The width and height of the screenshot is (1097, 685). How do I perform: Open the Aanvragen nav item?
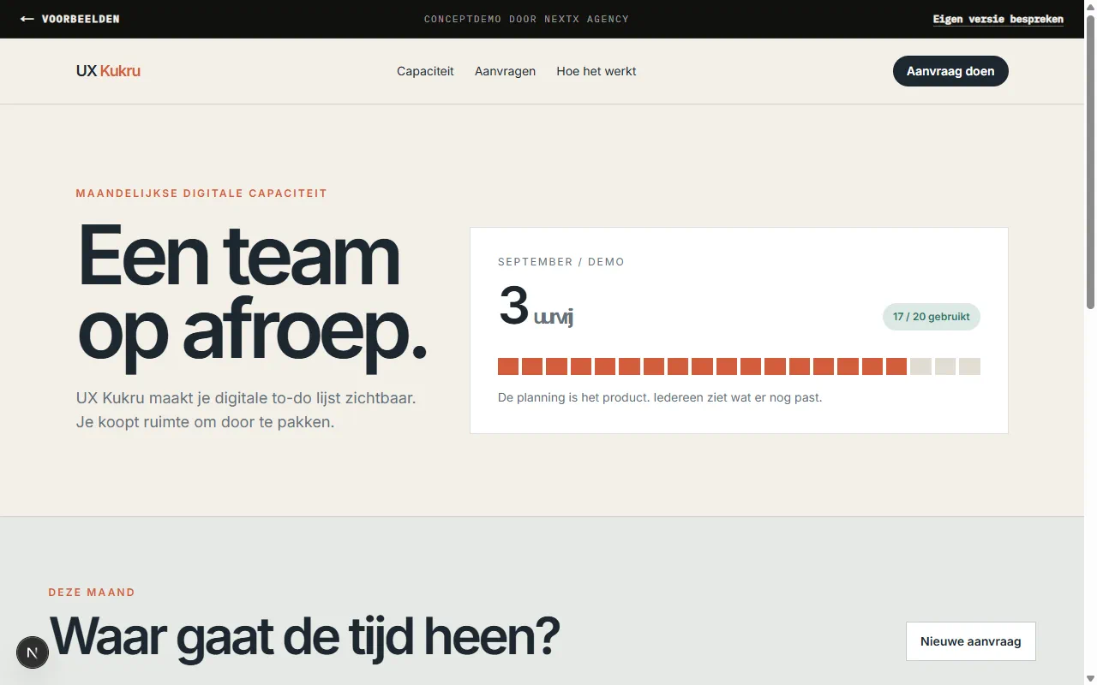click(x=505, y=71)
